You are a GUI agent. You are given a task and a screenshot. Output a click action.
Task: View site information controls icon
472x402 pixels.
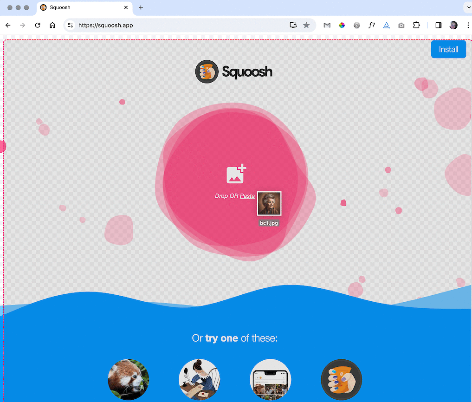[70, 25]
